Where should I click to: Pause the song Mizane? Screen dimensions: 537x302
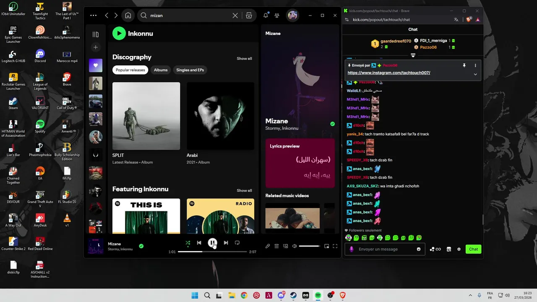pyautogui.click(x=212, y=243)
